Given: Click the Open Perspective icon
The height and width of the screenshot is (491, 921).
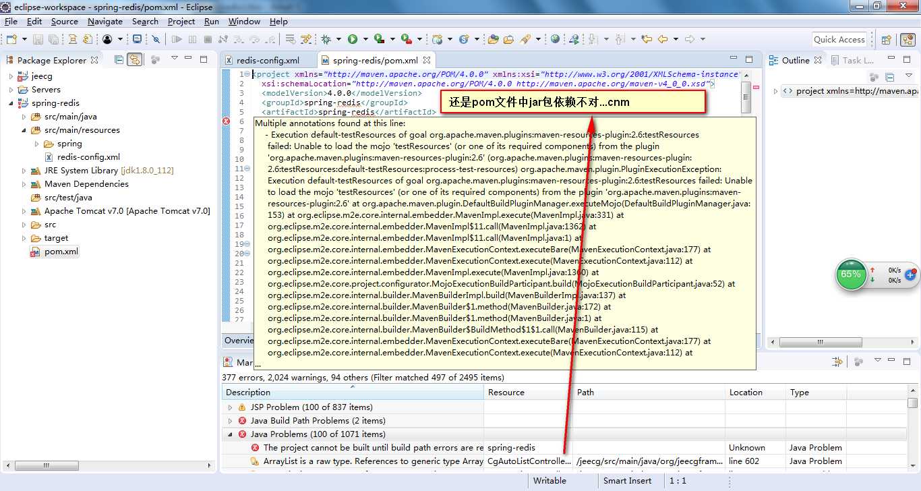Looking at the screenshot, I should click(x=887, y=40).
